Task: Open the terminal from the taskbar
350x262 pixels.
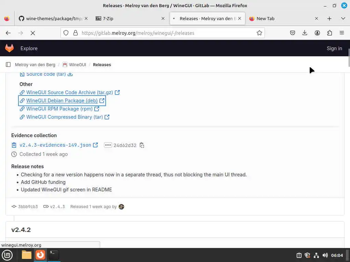Action: coord(54,255)
